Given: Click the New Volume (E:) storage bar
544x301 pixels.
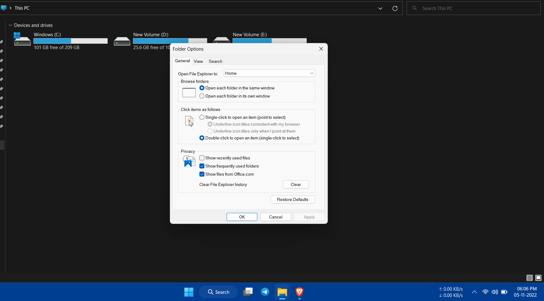Looking at the screenshot, I should [x=269, y=41].
